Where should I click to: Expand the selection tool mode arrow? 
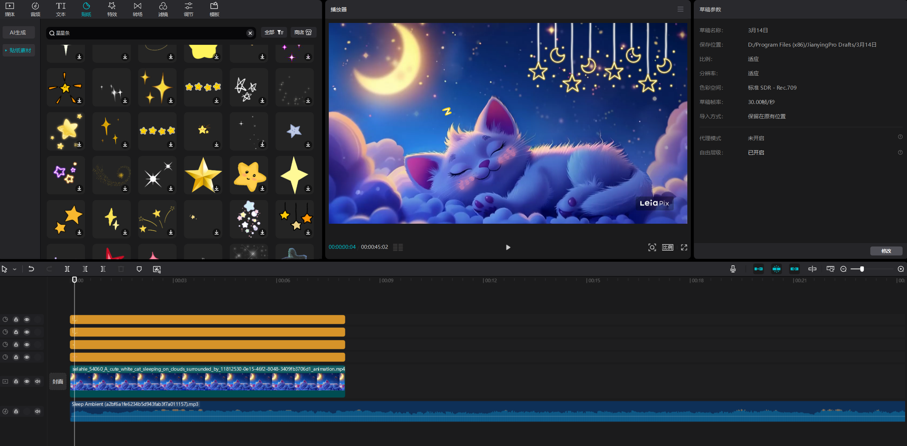pyautogui.click(x=15, y=269)
